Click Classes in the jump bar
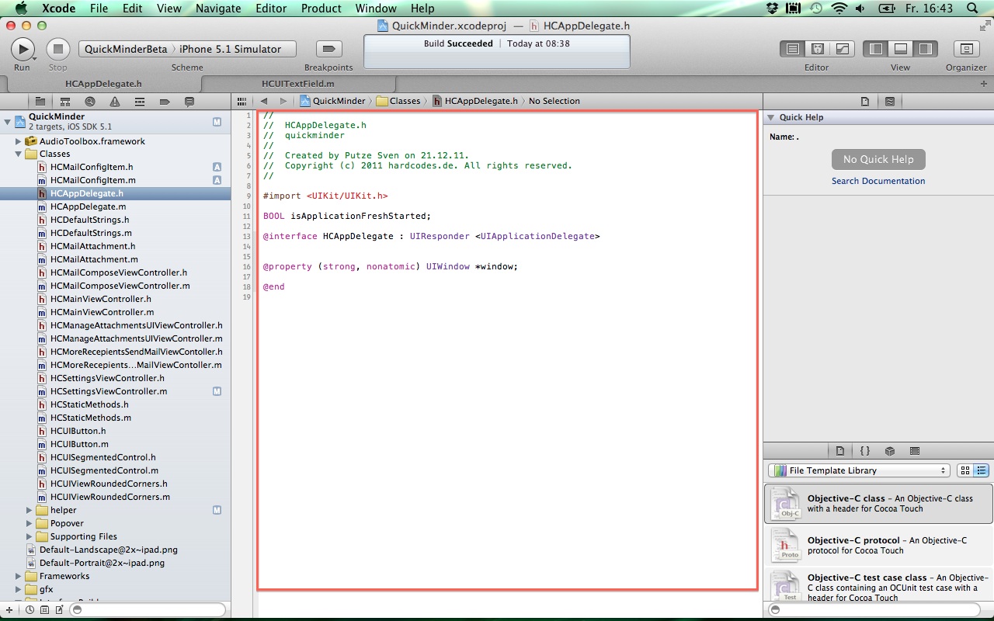Screen dimensions: 994x621 [398, 101]
